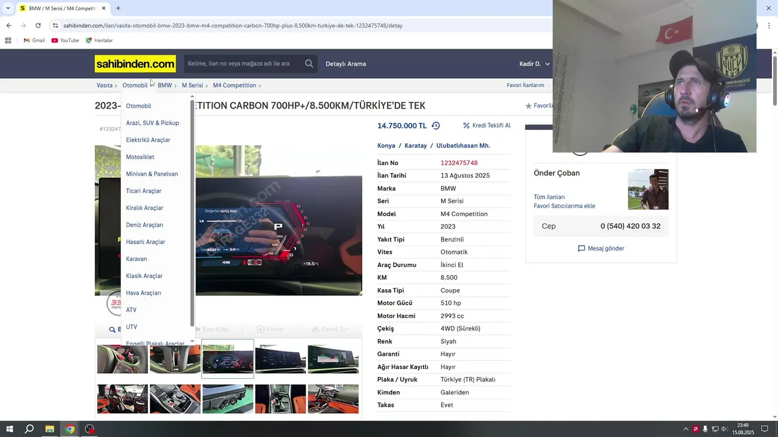Click Karatay district link
Screen dimensions: 778x437
click(x=416, y=146)
